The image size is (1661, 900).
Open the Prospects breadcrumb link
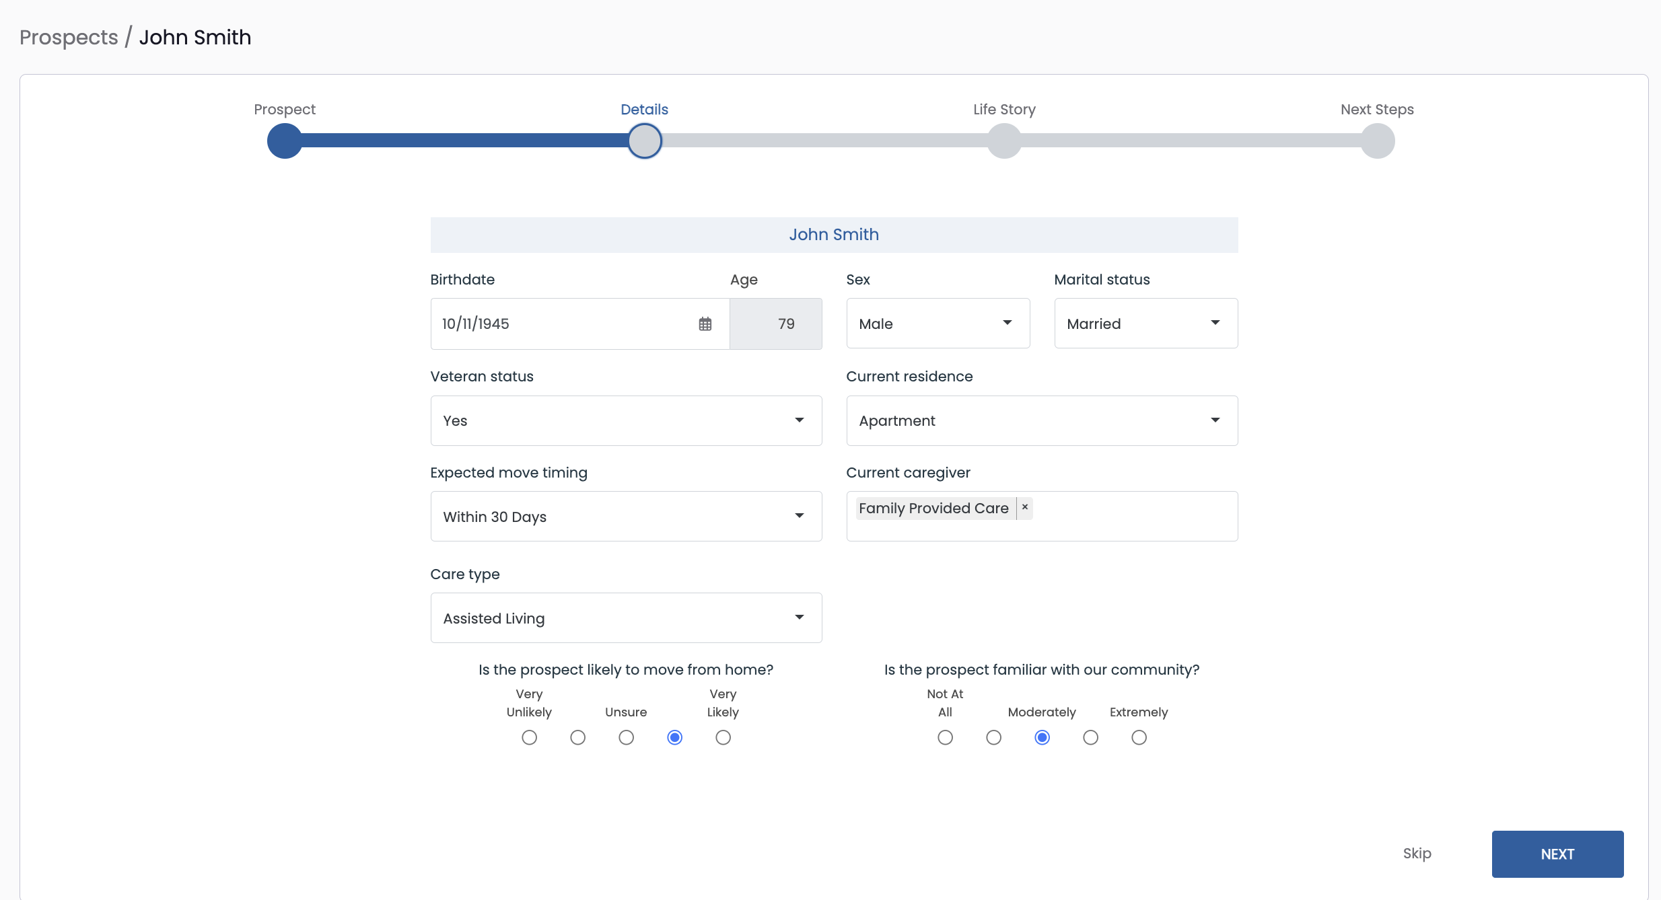(x=69, y=37)
